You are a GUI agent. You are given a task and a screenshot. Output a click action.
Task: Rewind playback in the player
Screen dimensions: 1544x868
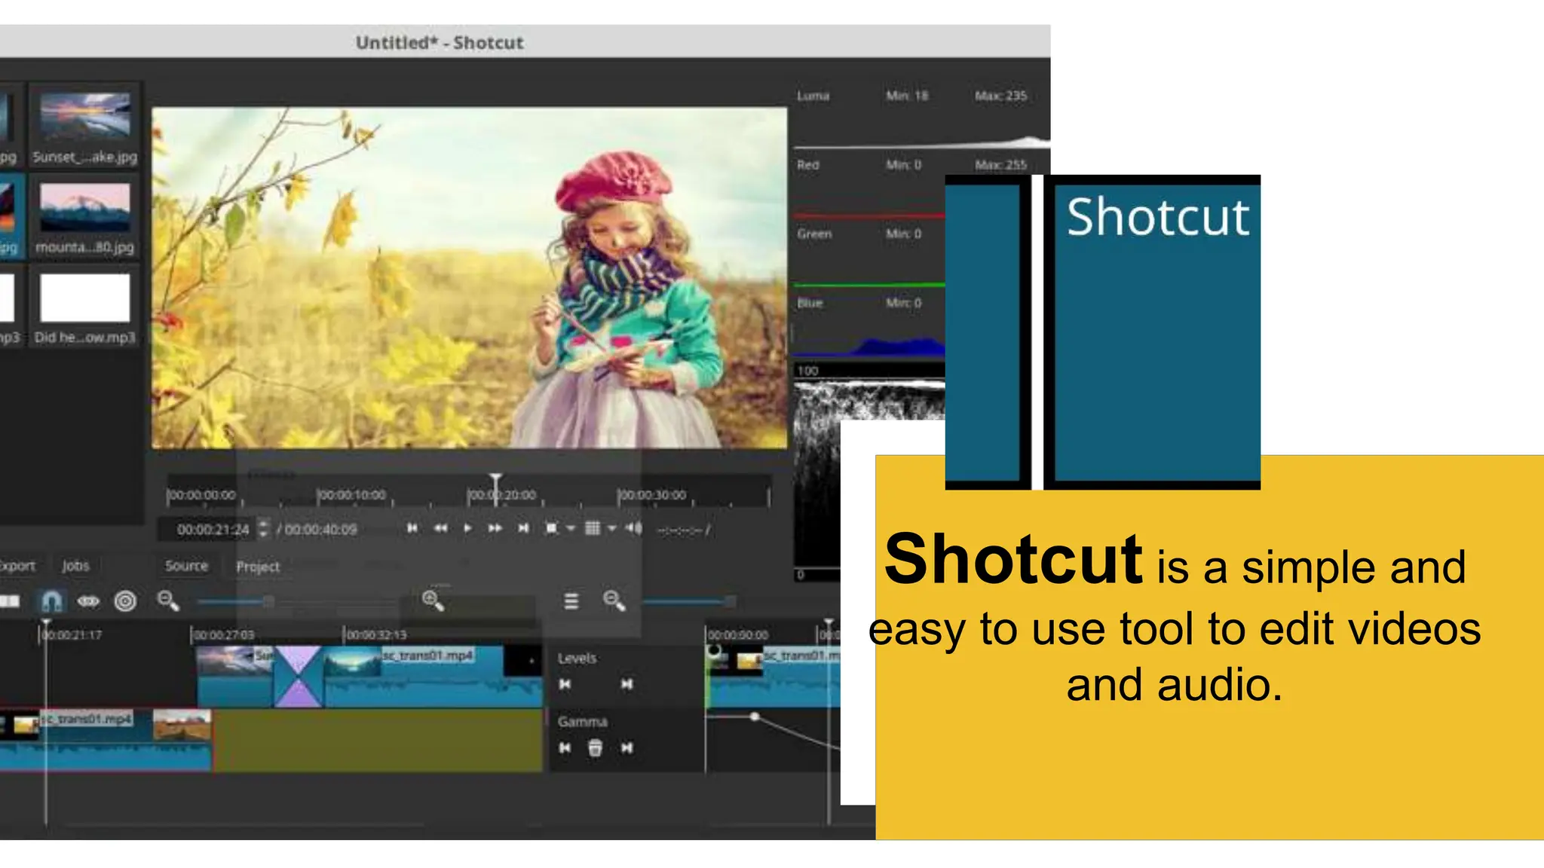point(441,528)
